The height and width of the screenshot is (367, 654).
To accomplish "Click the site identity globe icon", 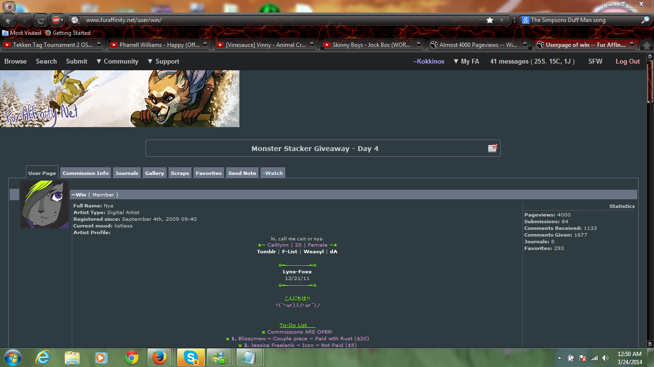I will point(75,20).
